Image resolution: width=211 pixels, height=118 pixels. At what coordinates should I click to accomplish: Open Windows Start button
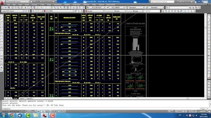[x=3, y=115]
